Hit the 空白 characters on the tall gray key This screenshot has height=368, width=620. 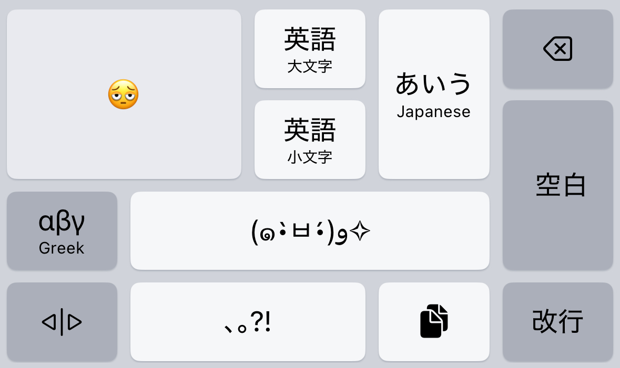click(x=561, y=185)
